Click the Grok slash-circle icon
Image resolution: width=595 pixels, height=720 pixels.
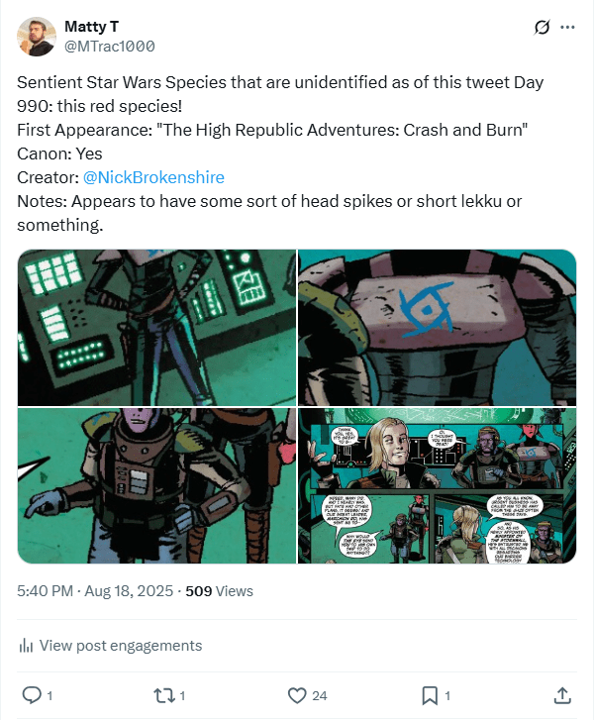tap(542, 28)
